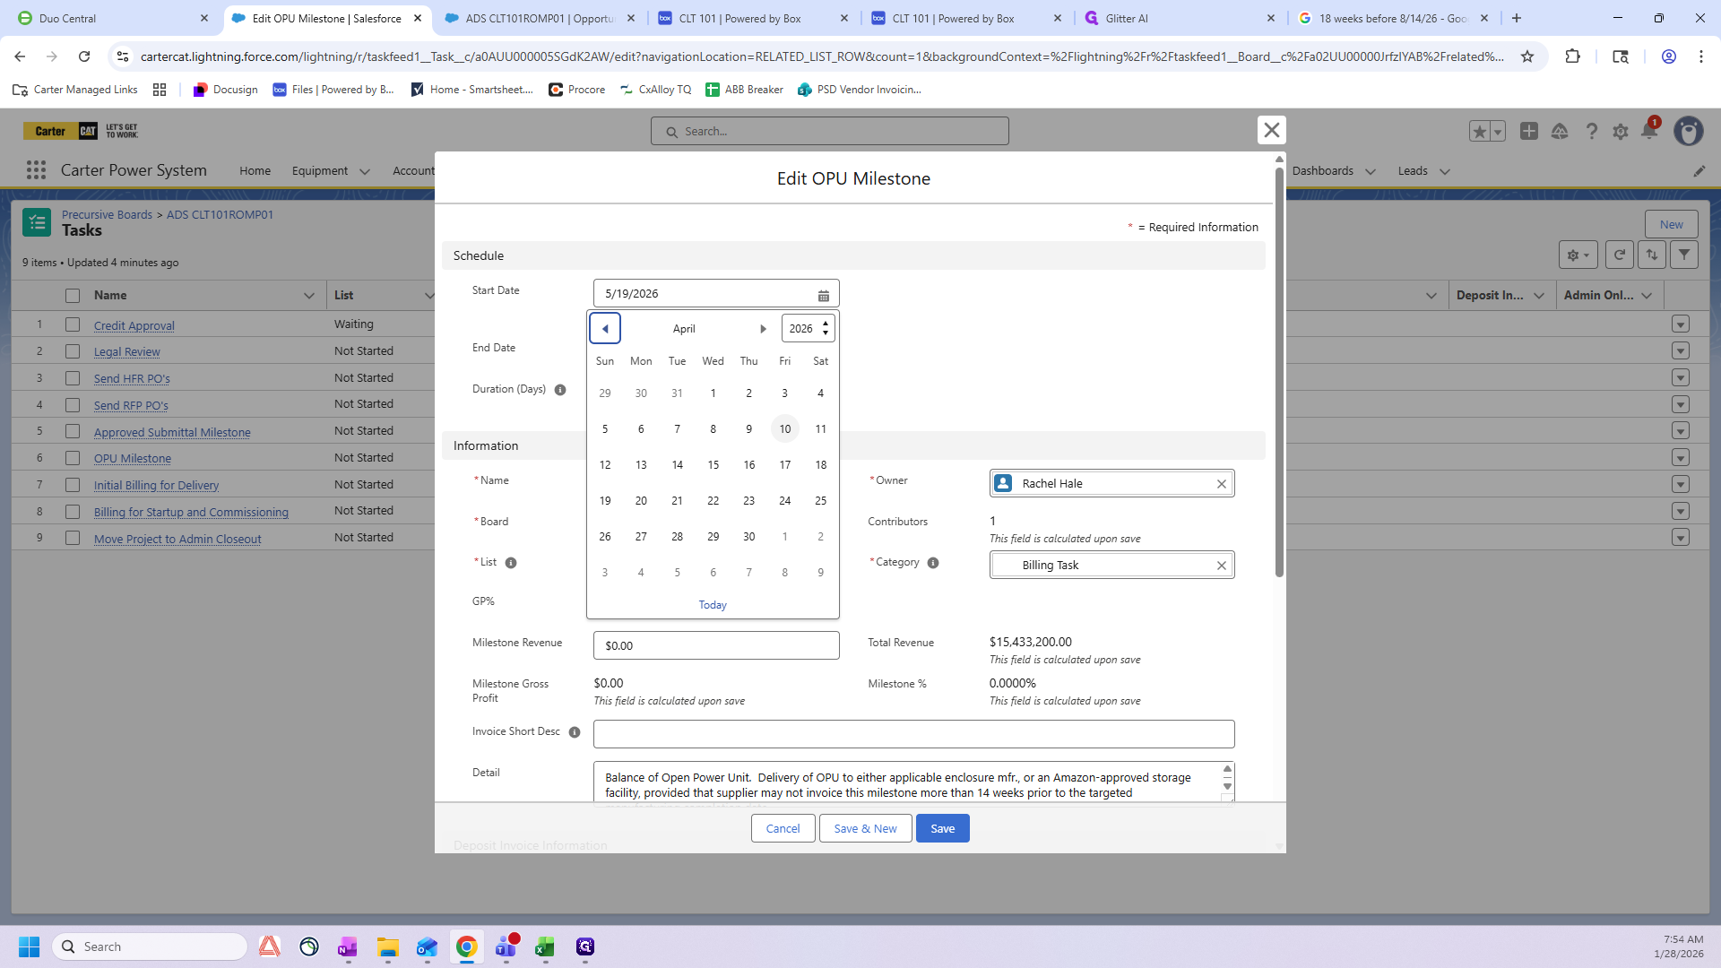Expand the Equipment nav menu chevron
Image resolution: width=1721 pixels, height=968 pixels.
click(x=364, y=171)
